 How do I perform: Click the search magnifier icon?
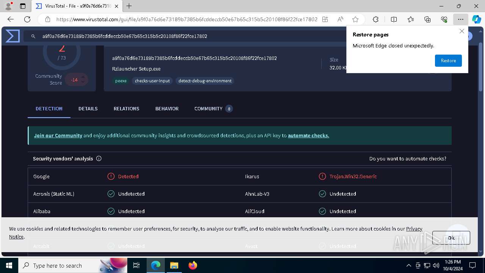33,36
